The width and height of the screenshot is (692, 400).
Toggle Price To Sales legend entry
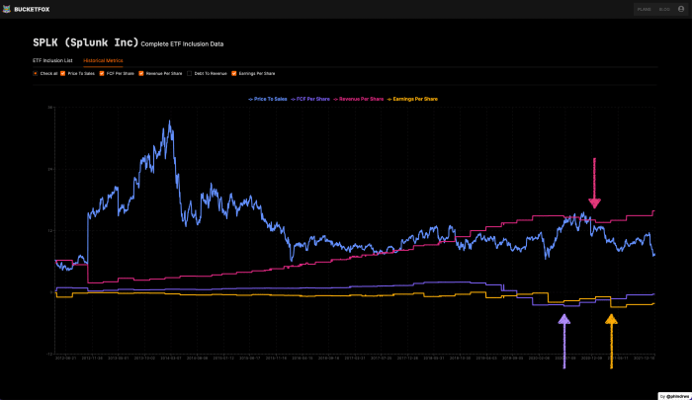(268, 99)
